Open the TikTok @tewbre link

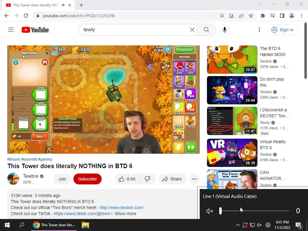(84, 214)
